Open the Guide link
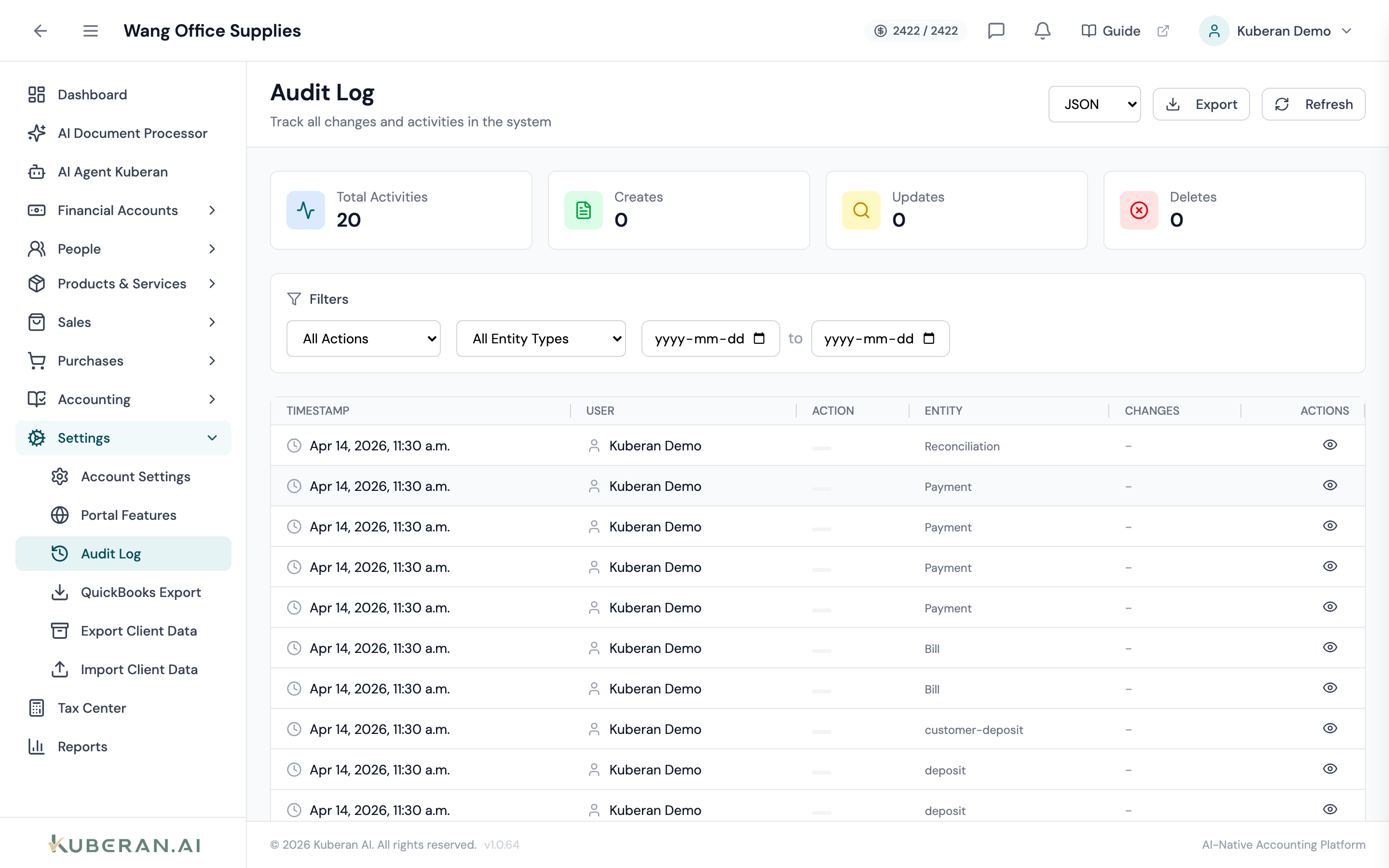 (1111, 31)
